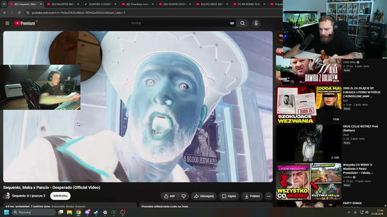Open Discord from the taskbar
The height and width of the screenshot is (217, 387).
click(87, 212)
